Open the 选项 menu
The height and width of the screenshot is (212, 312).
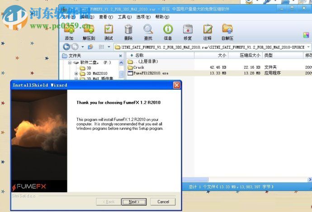point(143,17)
